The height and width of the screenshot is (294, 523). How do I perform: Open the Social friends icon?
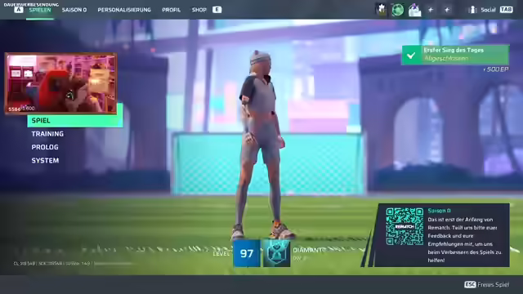pyautogui.click(x=472, y=10)
